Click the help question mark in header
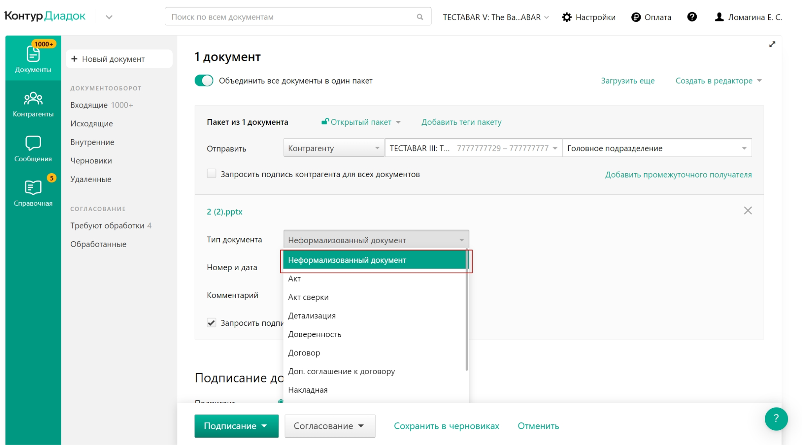The height and width of the screenshot is (445, 802). coord(692,17)
